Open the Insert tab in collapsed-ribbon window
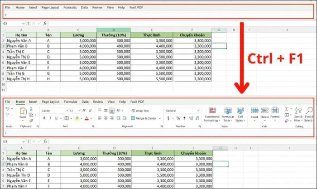This screenshot has width=317, height=189. (x=33, y=8)
